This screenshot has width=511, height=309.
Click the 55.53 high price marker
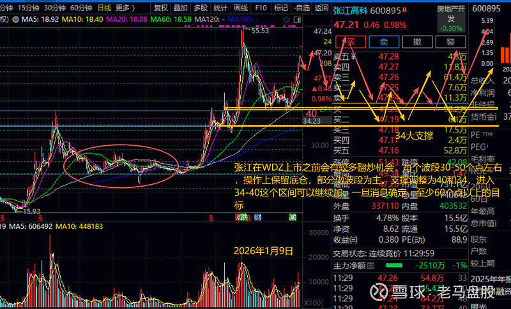pos(260,31)
